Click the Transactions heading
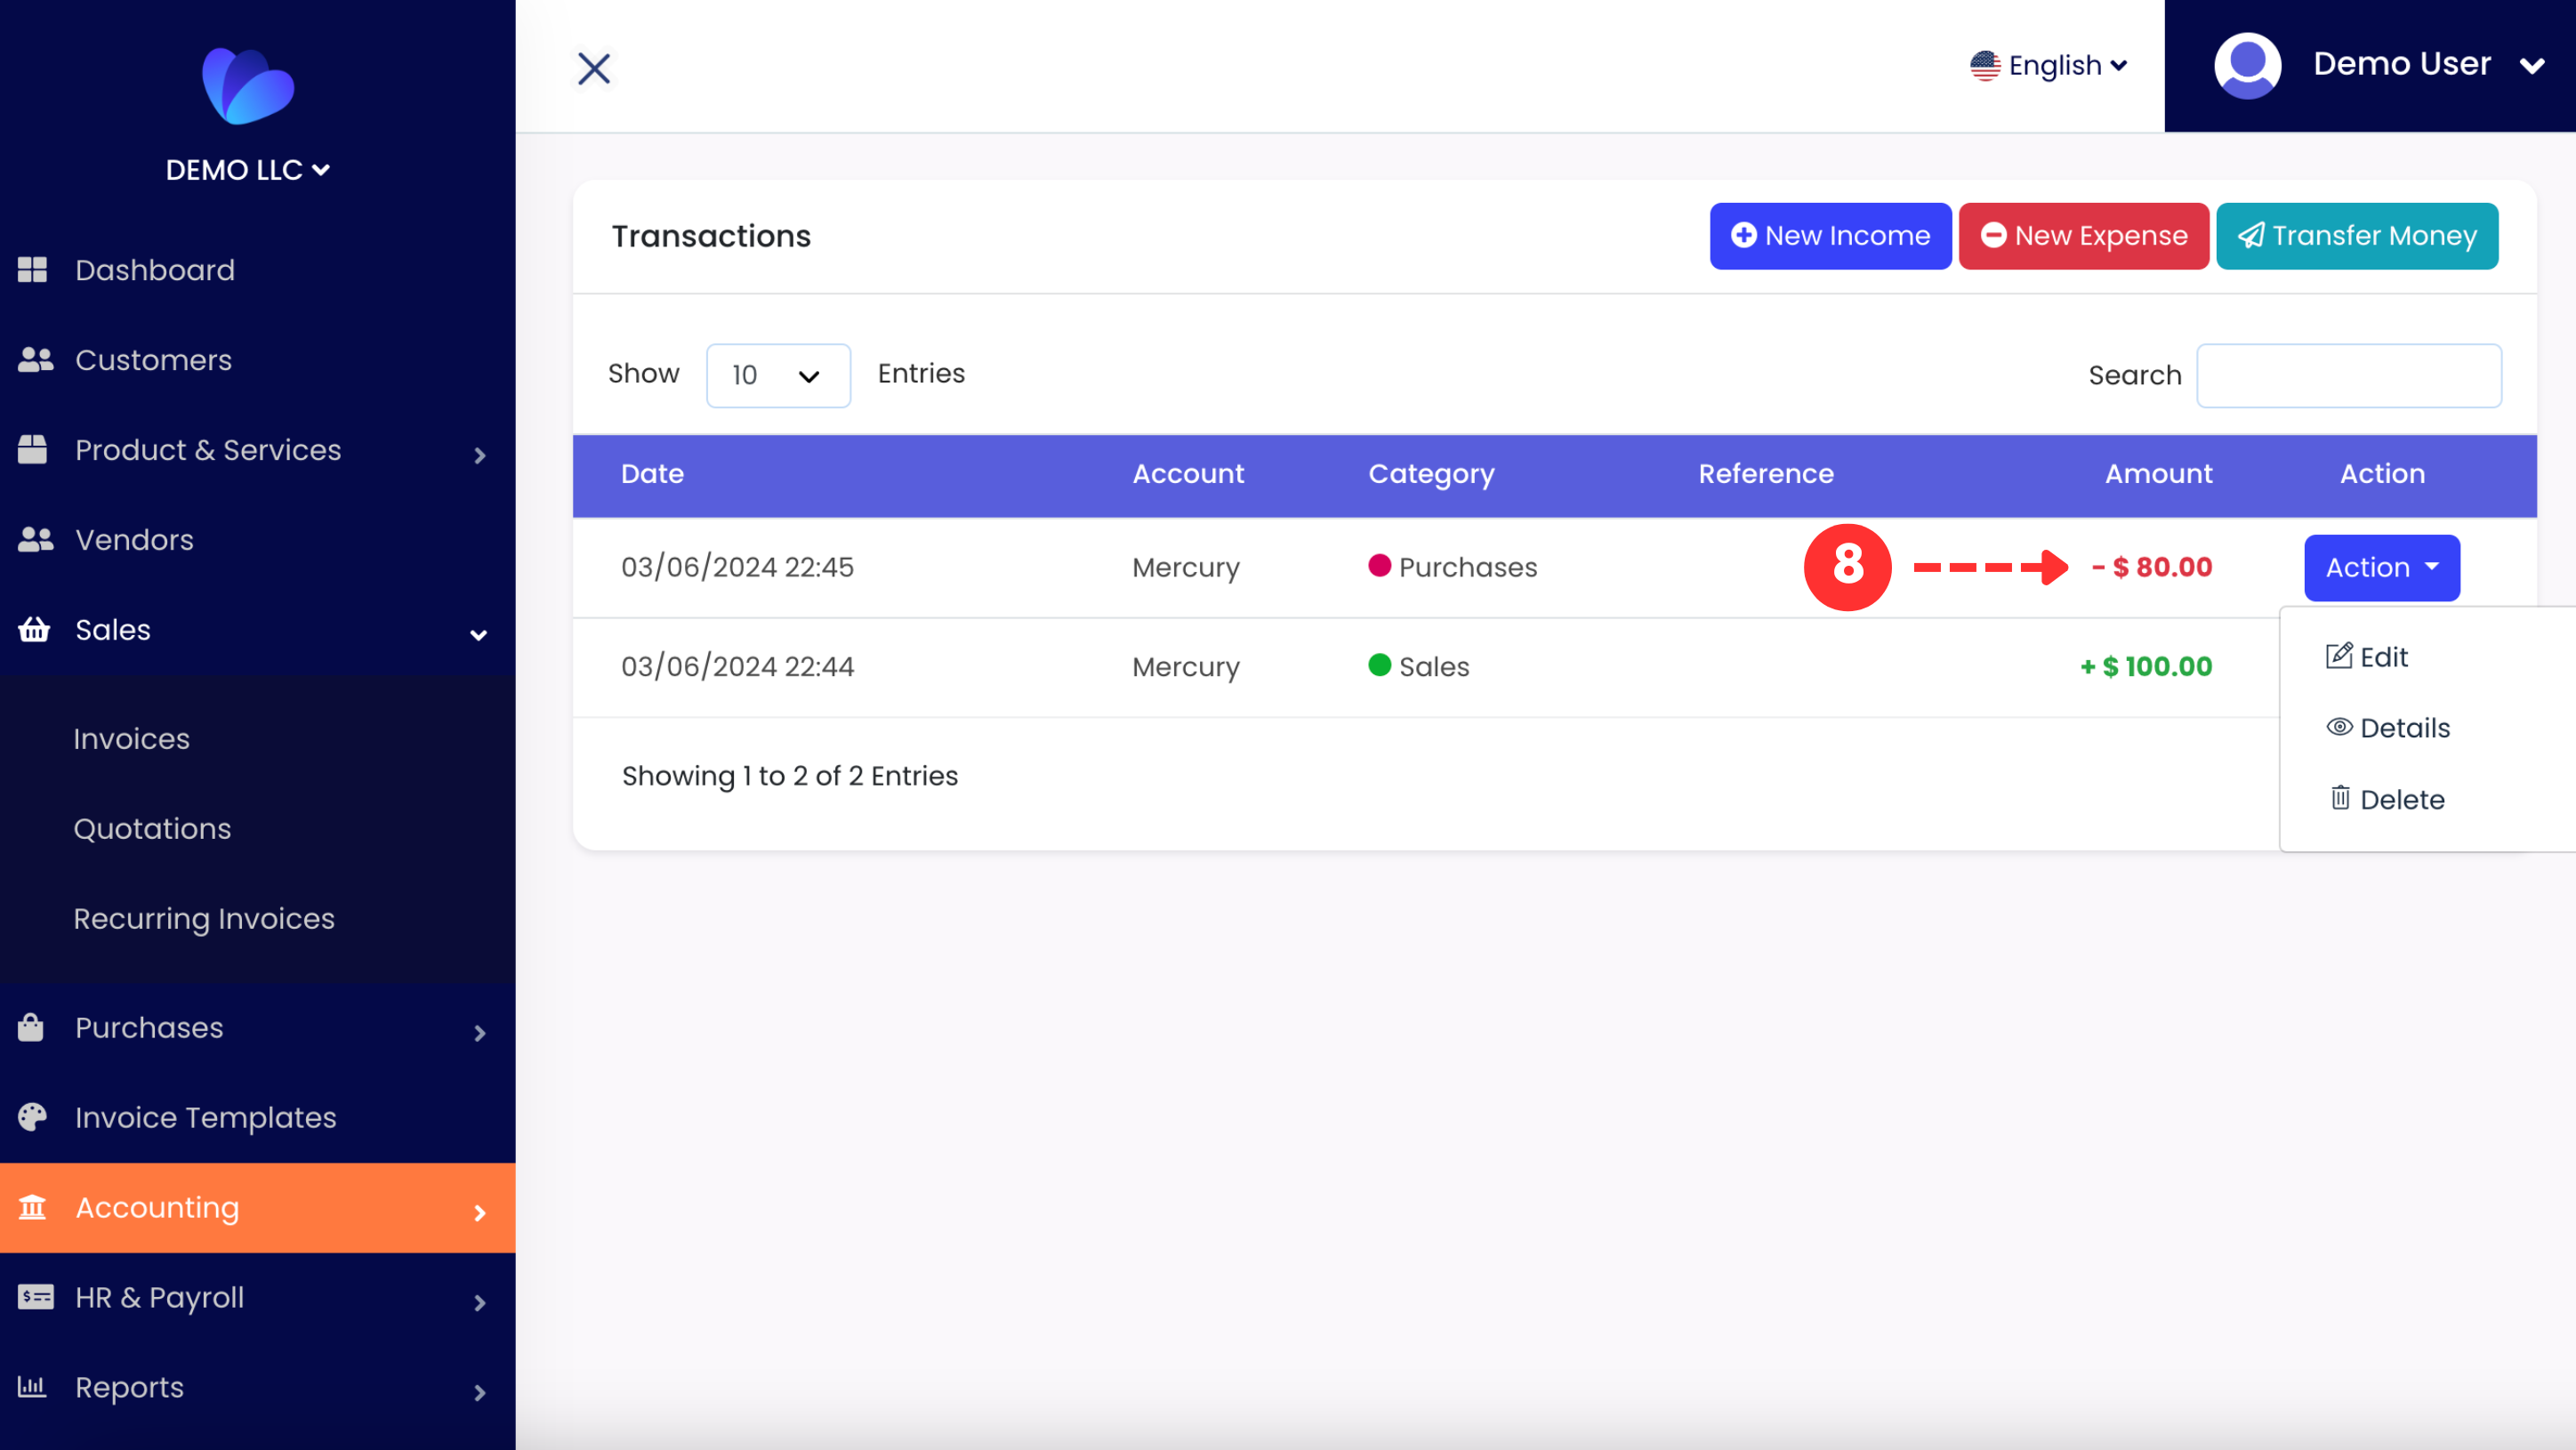 (711, 236)
